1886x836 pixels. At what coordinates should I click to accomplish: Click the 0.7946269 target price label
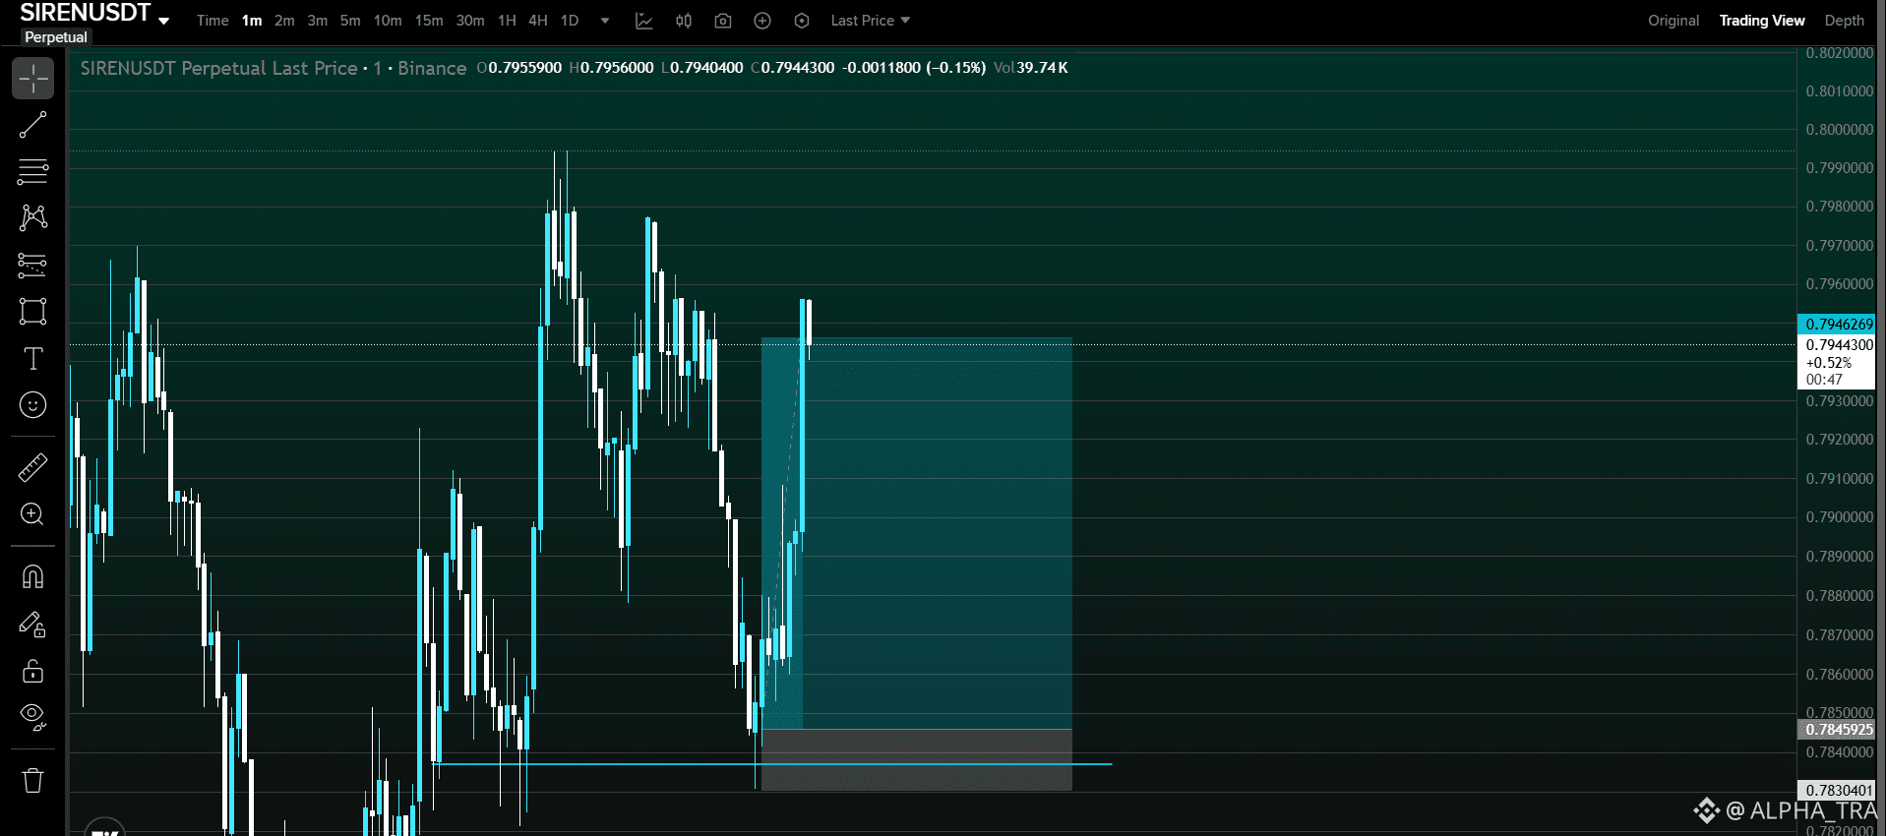click(1837, 324)
